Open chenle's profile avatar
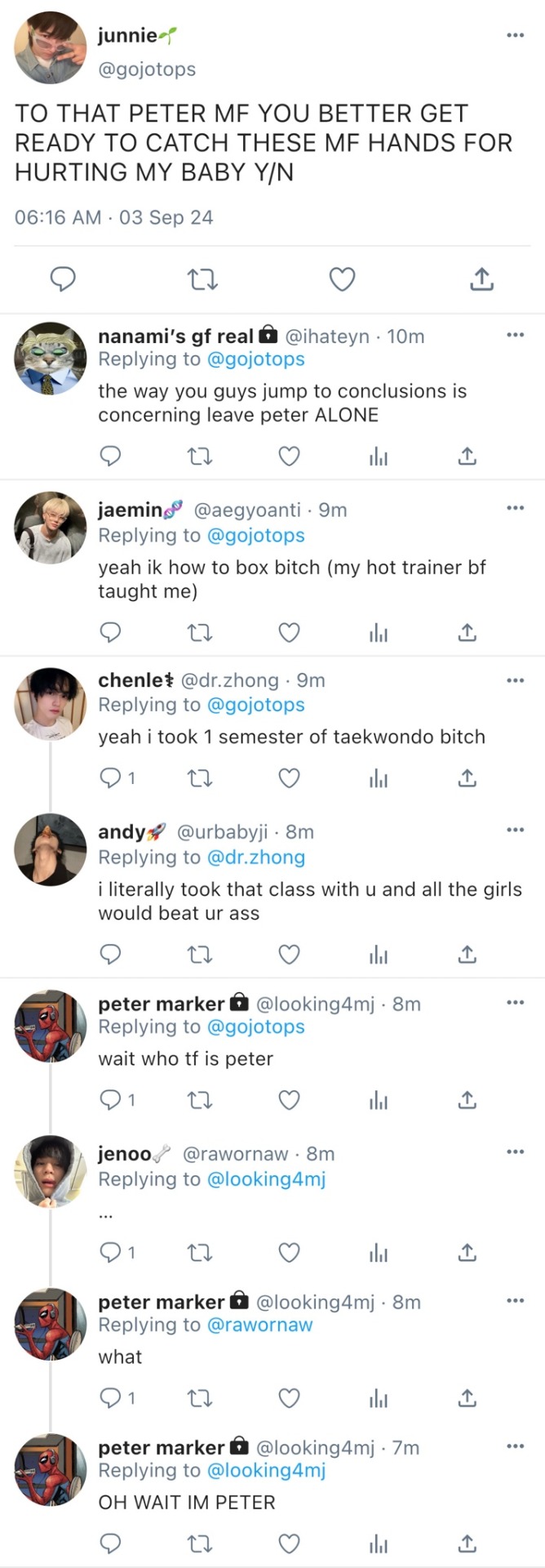Screen dimensions: 545x1568 50,703
